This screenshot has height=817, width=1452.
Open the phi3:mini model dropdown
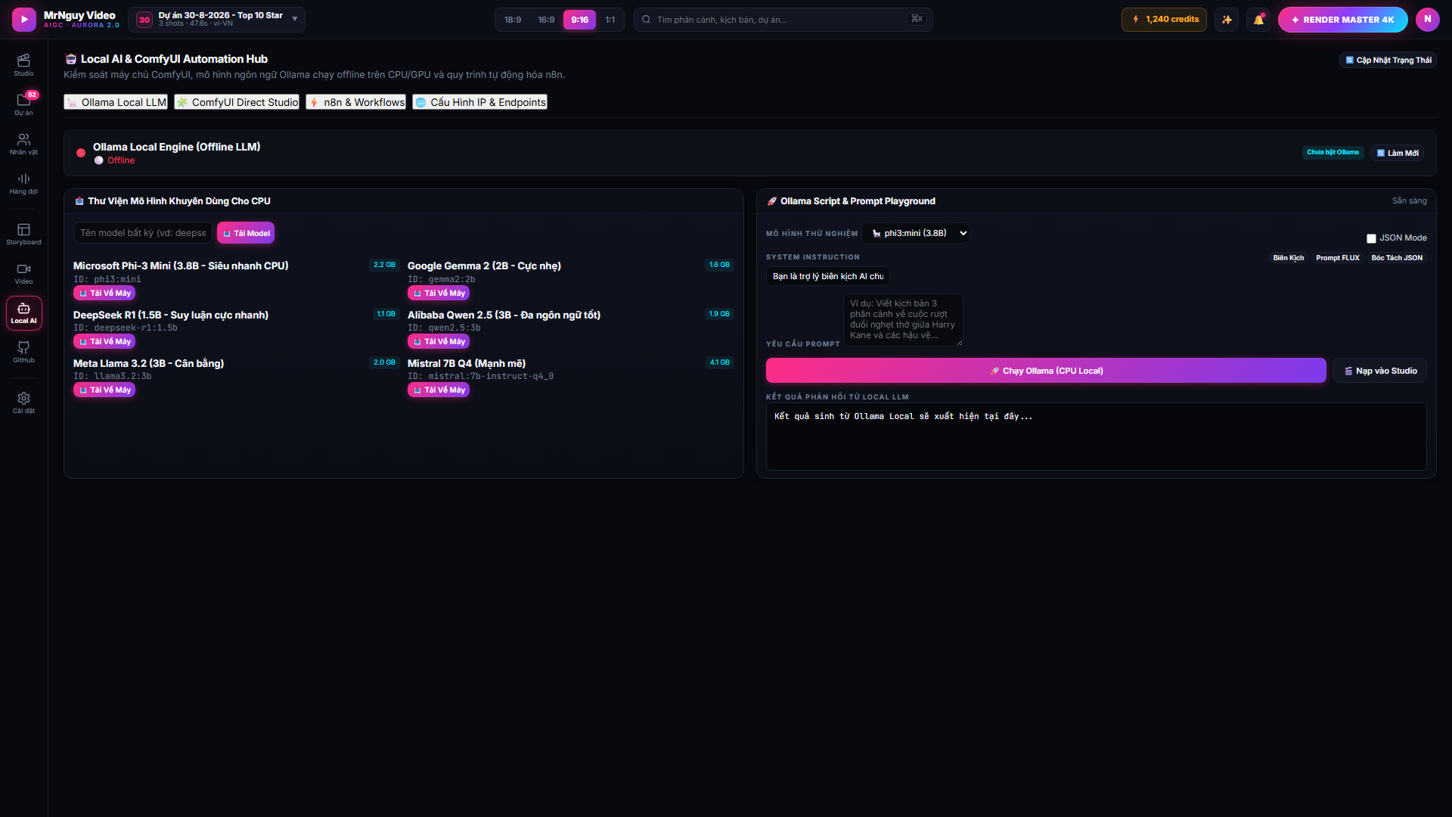[916, 233]
